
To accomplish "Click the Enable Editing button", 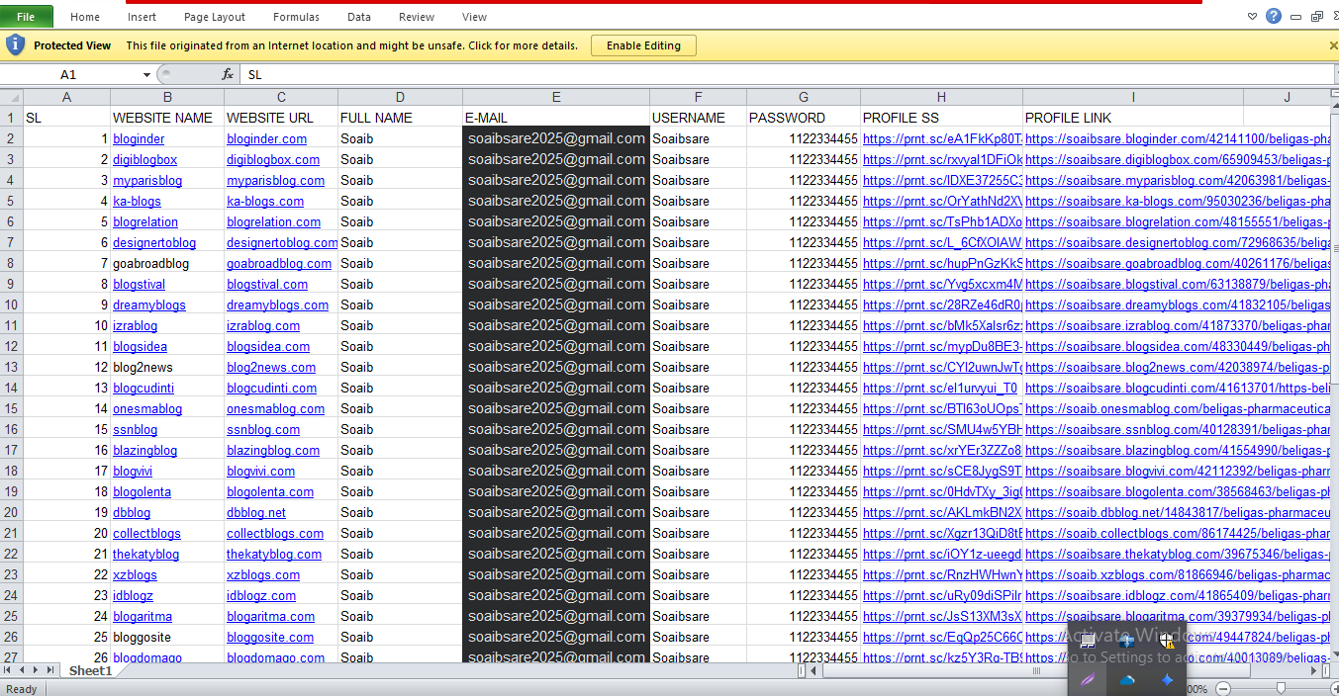I will coord(643,45).
